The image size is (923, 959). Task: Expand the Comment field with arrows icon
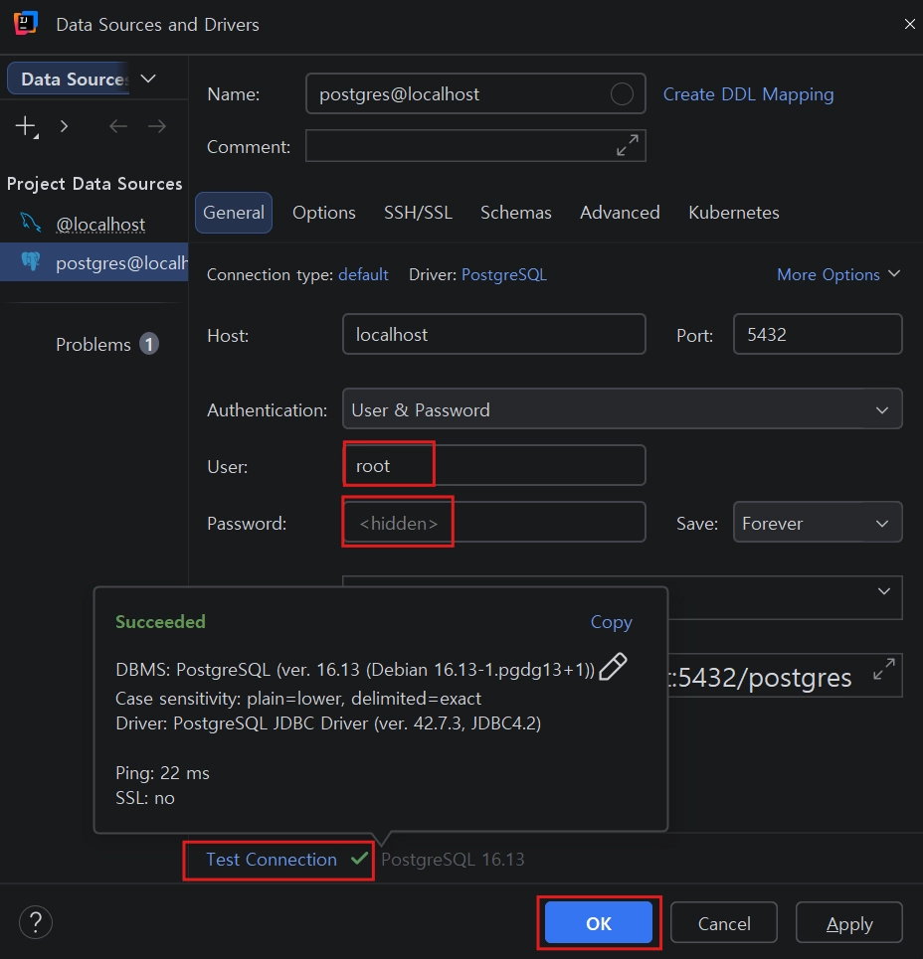click(628, 145)
